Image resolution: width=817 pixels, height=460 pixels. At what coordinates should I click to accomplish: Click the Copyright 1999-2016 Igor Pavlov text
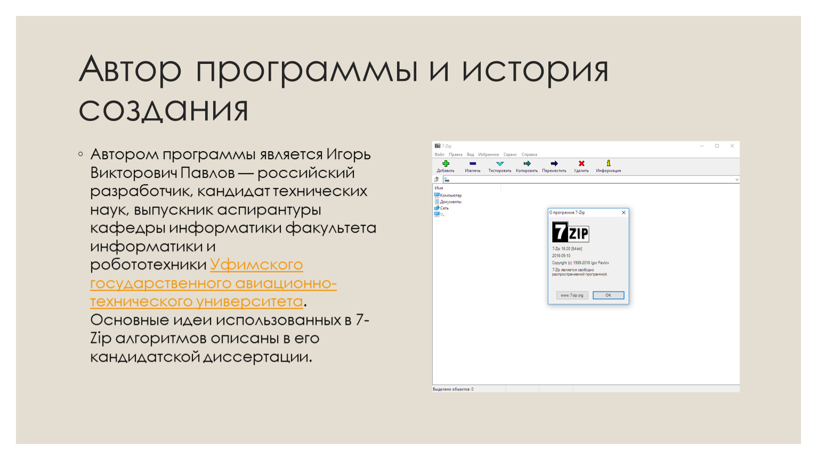pyautogui.click(x=580, y=262)
